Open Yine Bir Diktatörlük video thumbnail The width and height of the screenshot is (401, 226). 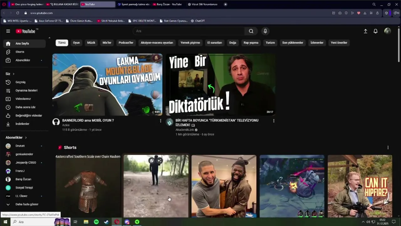(x=221, y=85)
